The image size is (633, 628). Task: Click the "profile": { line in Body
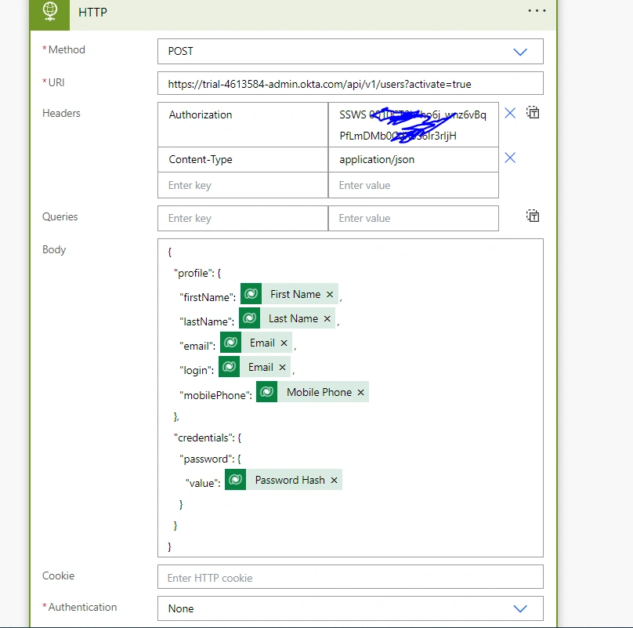(197, 273)
